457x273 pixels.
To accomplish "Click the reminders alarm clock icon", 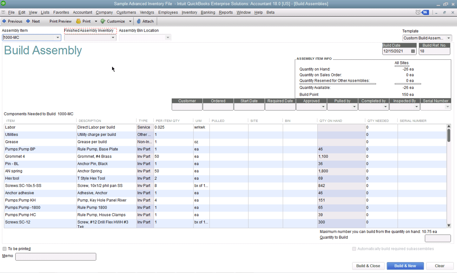I will click(x=418, y=12).
